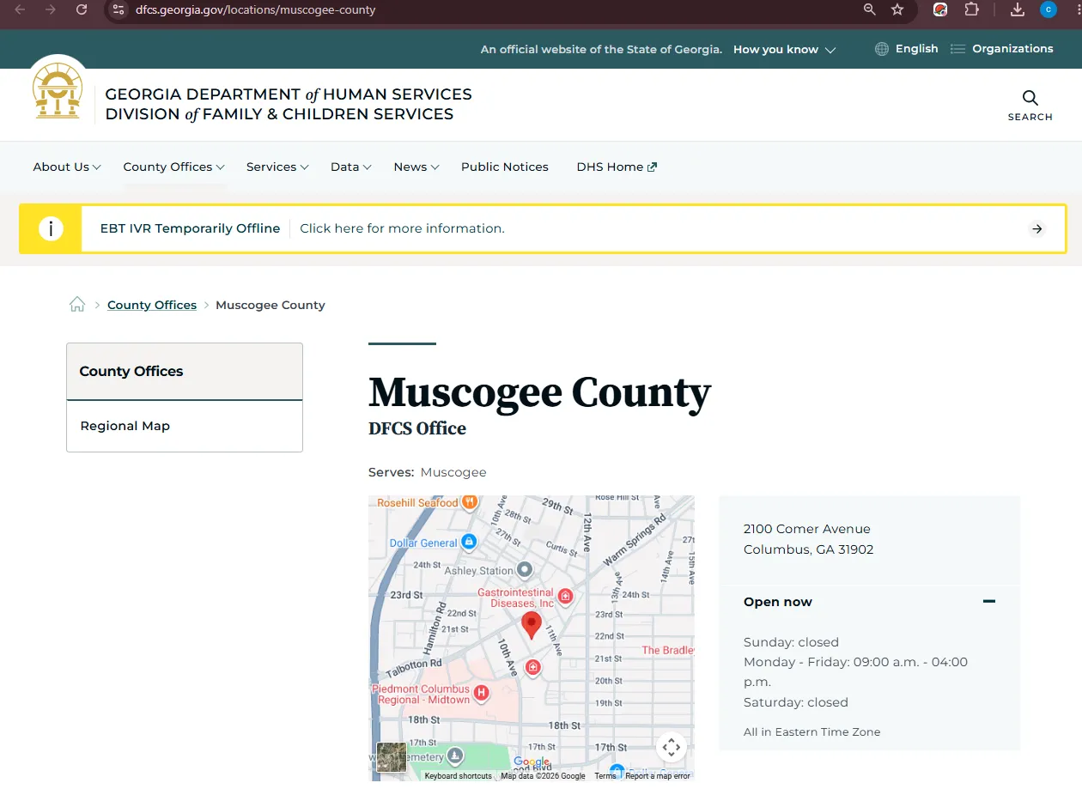This screenshot has width=1082, height=789.
Task: Click the 2100 Comer Avenue address text
Action: click(807, 529)
